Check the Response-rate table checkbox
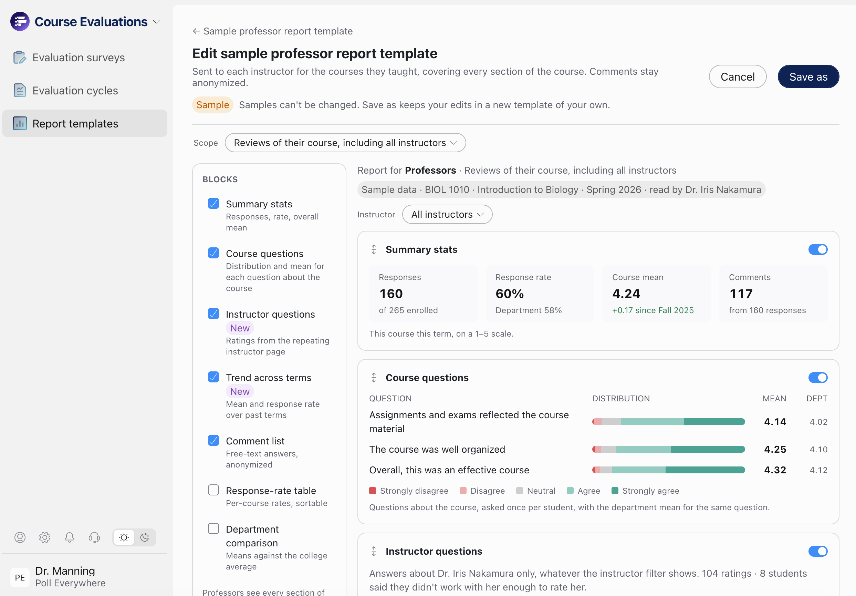 [213, 491]
